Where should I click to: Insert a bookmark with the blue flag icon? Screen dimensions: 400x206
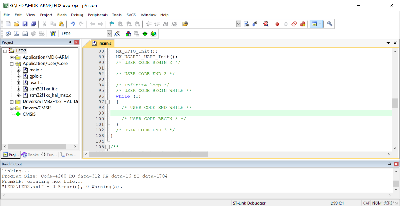[112, 24]
